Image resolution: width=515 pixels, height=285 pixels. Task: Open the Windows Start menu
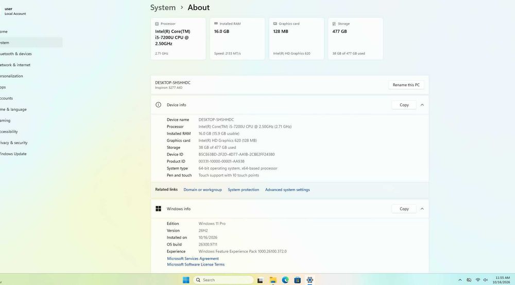point(186,280)
